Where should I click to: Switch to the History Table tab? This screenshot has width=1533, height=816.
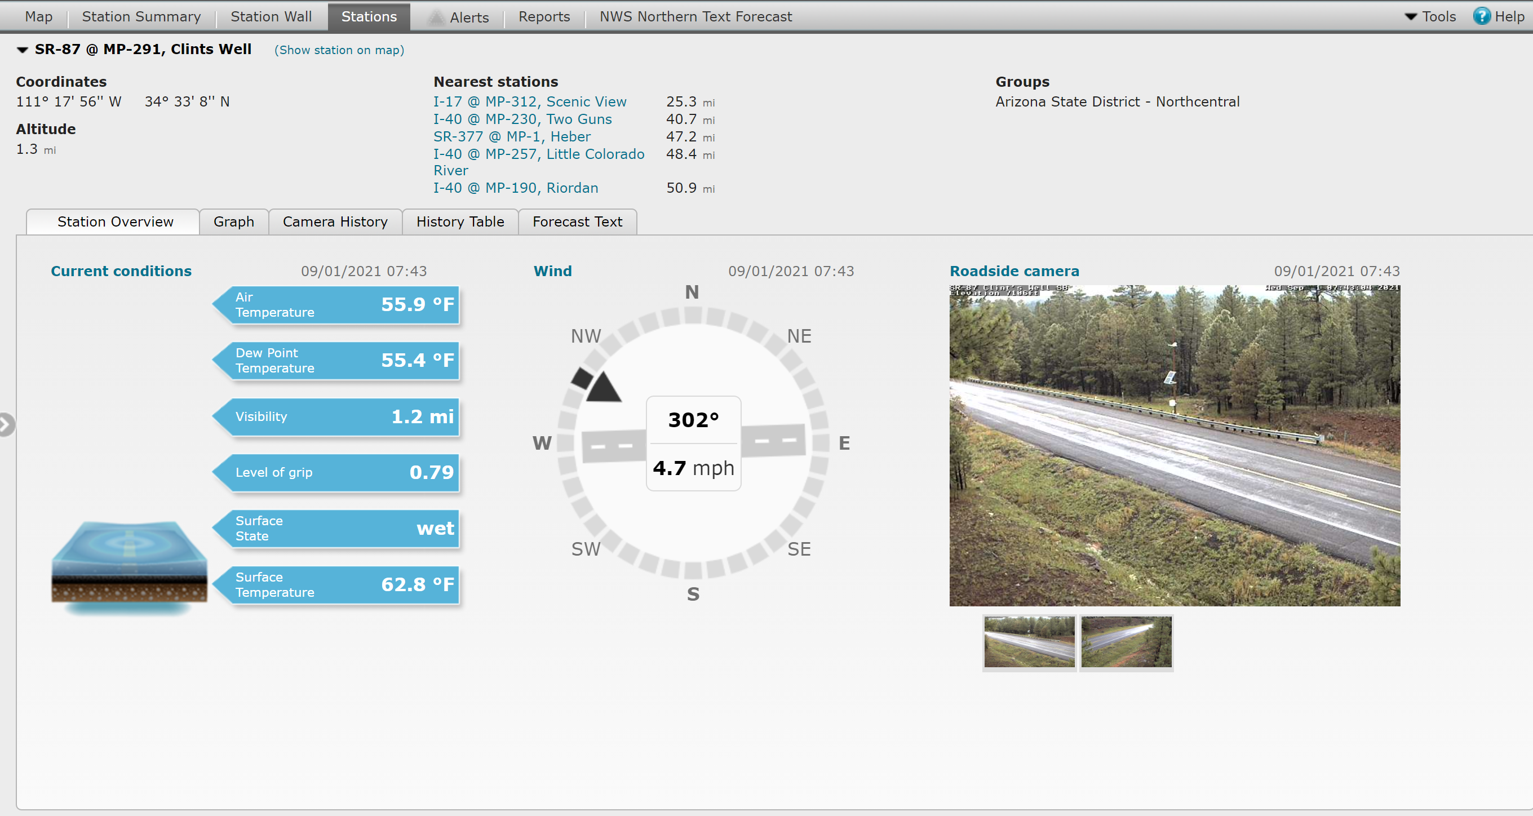[x=460, y=221]
